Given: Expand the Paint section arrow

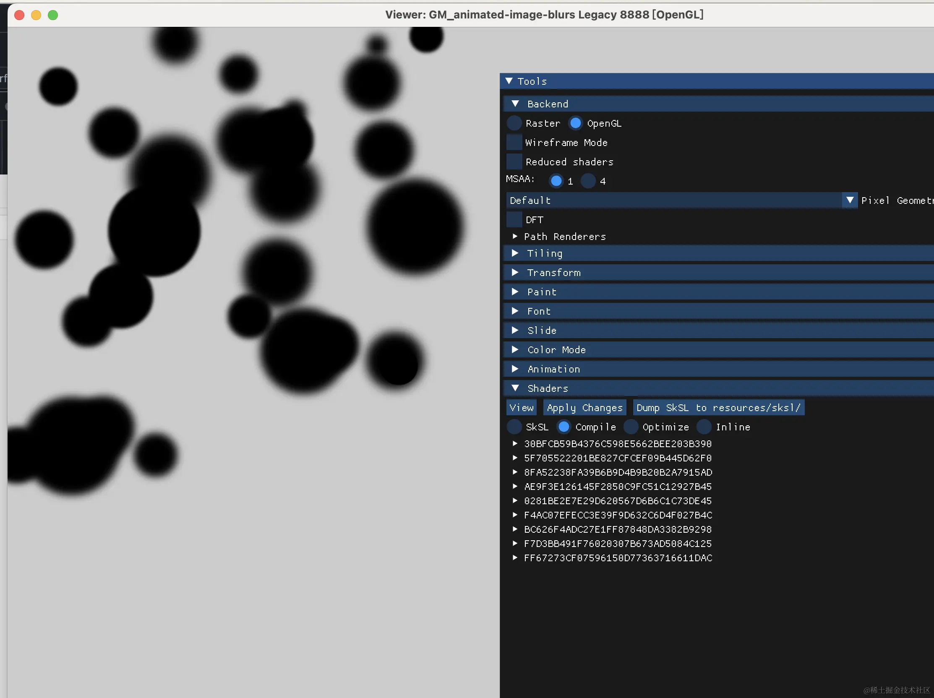Looking at the screenshot, I should tap(515, 292).
